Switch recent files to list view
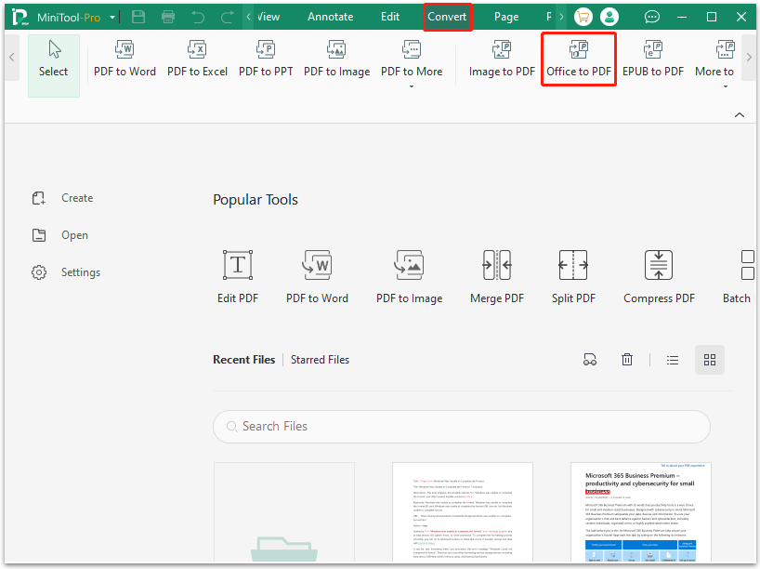Screen dimensions: 760x569 coord(672,360)
